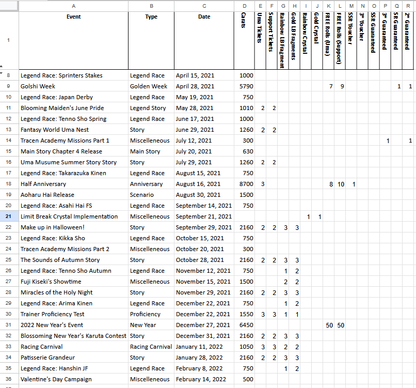
Task: Click the 630 carats cell
Action: [x=244, y=151]
